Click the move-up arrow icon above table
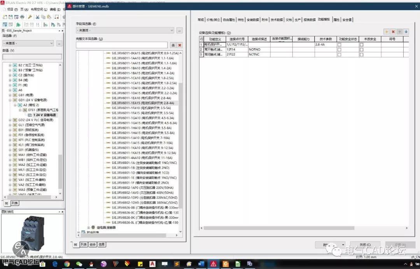The image size is (420, 269). (400, 32)
